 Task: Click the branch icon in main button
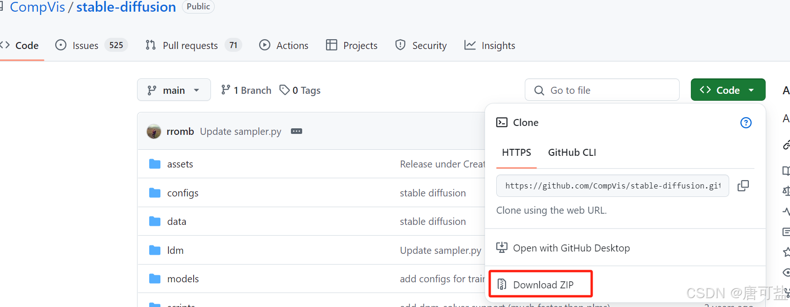pos(152,90)
